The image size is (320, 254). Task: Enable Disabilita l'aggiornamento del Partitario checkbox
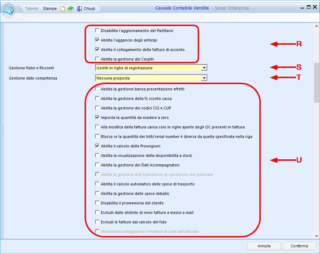98,31
